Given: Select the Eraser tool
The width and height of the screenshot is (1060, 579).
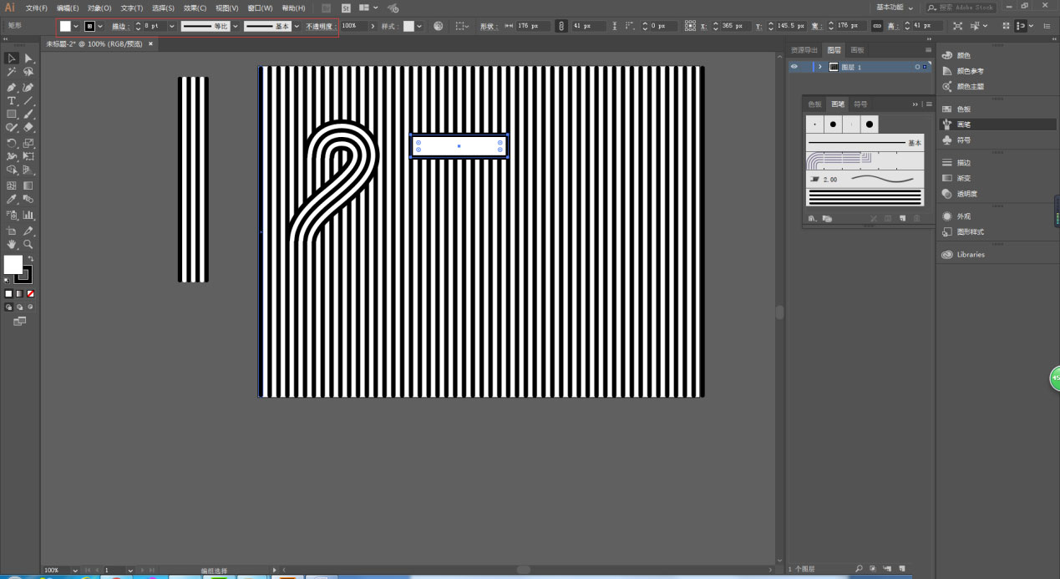Looking at the screenshot, I should (28, 128).
